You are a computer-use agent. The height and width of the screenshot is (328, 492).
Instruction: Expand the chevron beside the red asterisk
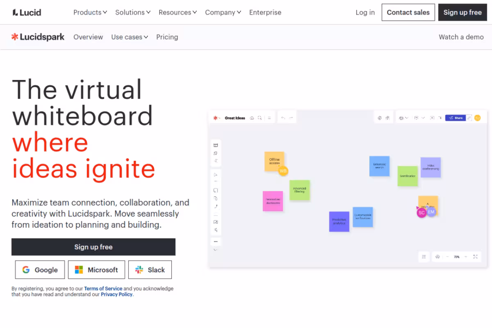(219, 118)
